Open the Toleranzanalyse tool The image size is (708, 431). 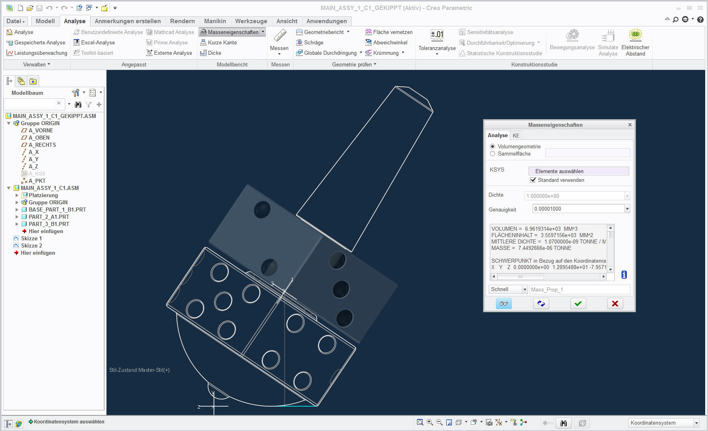[437, 42]
